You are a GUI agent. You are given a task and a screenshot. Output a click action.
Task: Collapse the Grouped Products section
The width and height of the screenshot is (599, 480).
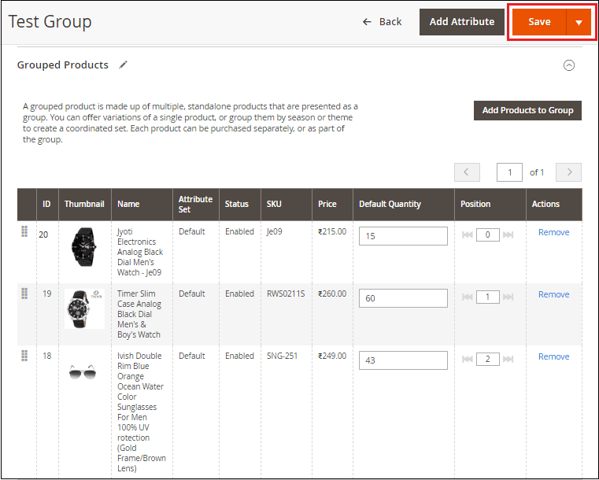tap(569, 65)
